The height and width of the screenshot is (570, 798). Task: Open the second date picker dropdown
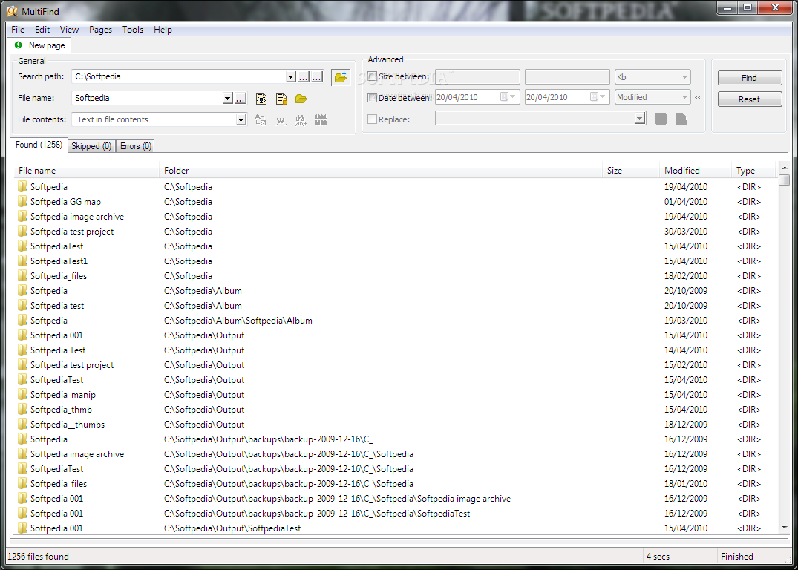point(598,96)
